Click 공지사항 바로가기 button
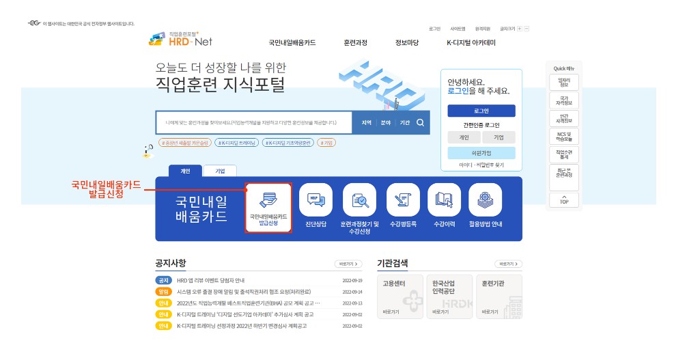This screenshot has width=674, height=345. [348, 264]
